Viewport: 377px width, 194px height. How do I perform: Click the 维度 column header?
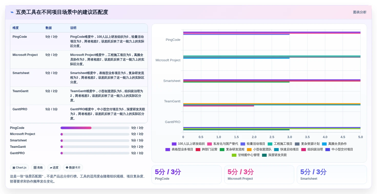pyautogui.click(x=16, y=28)
